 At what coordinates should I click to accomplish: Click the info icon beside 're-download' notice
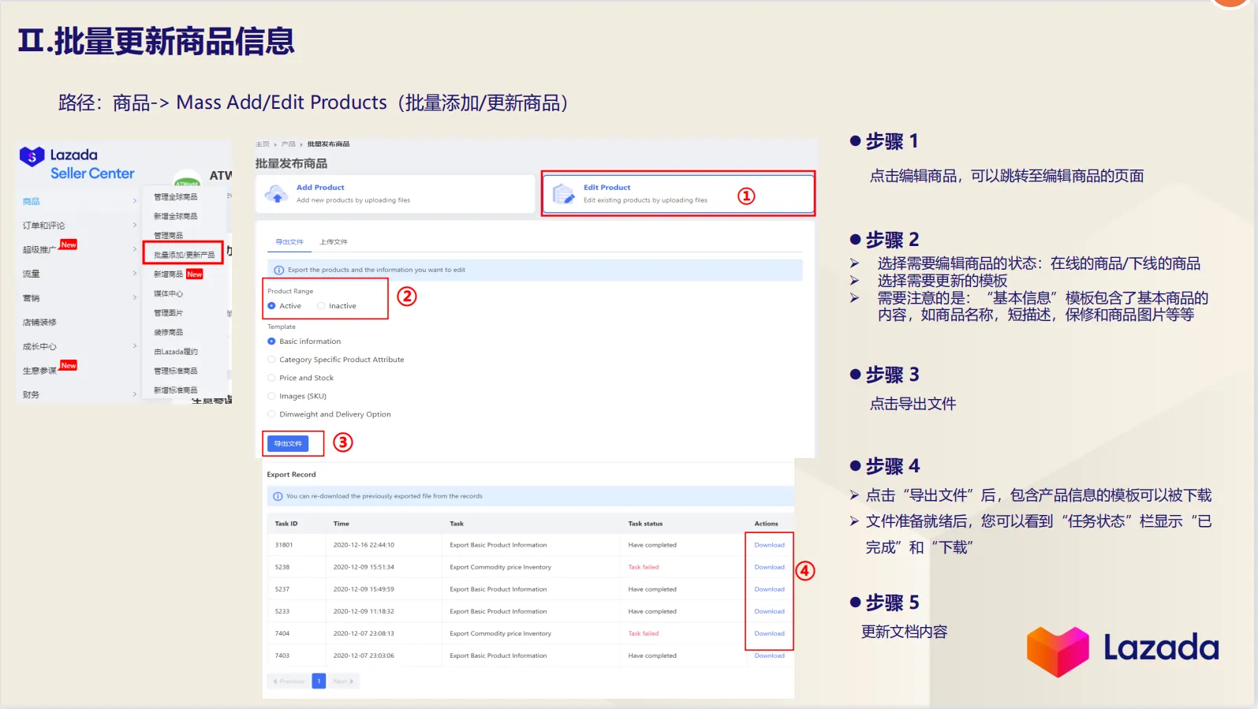pyautogui.click(x=278, y=496)
